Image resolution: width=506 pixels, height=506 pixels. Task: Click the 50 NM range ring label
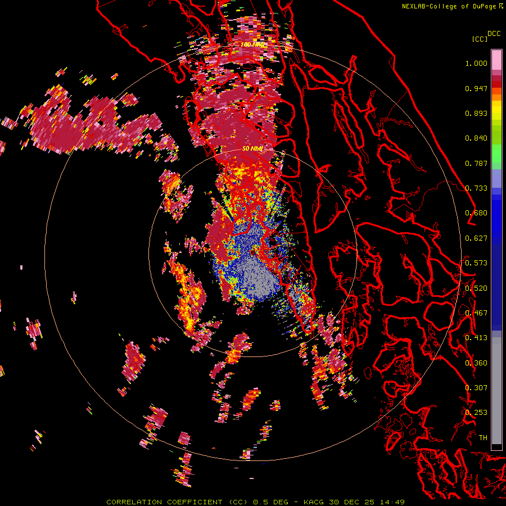click(x=252, y=148)
